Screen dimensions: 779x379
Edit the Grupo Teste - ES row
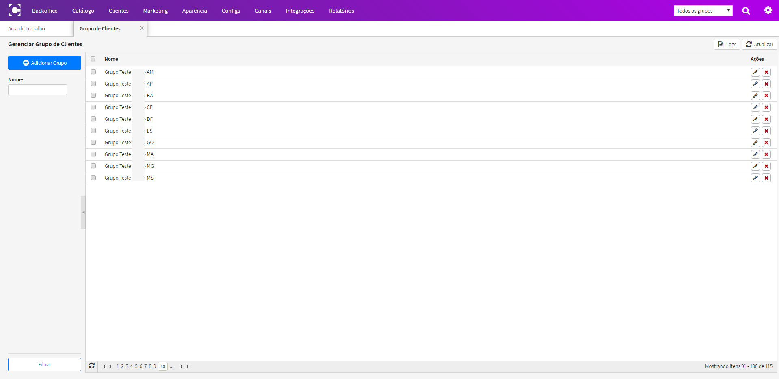pos(755,131)
